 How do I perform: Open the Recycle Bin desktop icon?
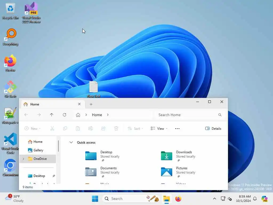click(10, 11)
